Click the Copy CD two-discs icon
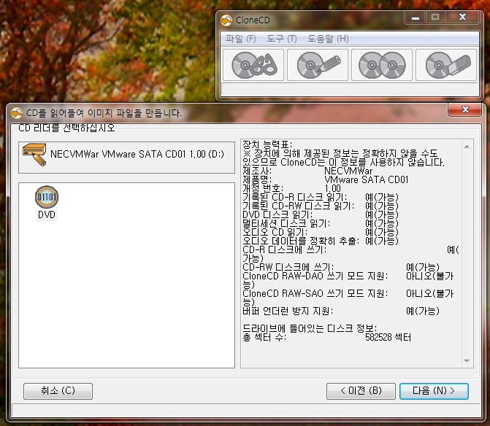The height and width of the screenshot is (426, 490). pyautogui.click(x=382, y=65)
